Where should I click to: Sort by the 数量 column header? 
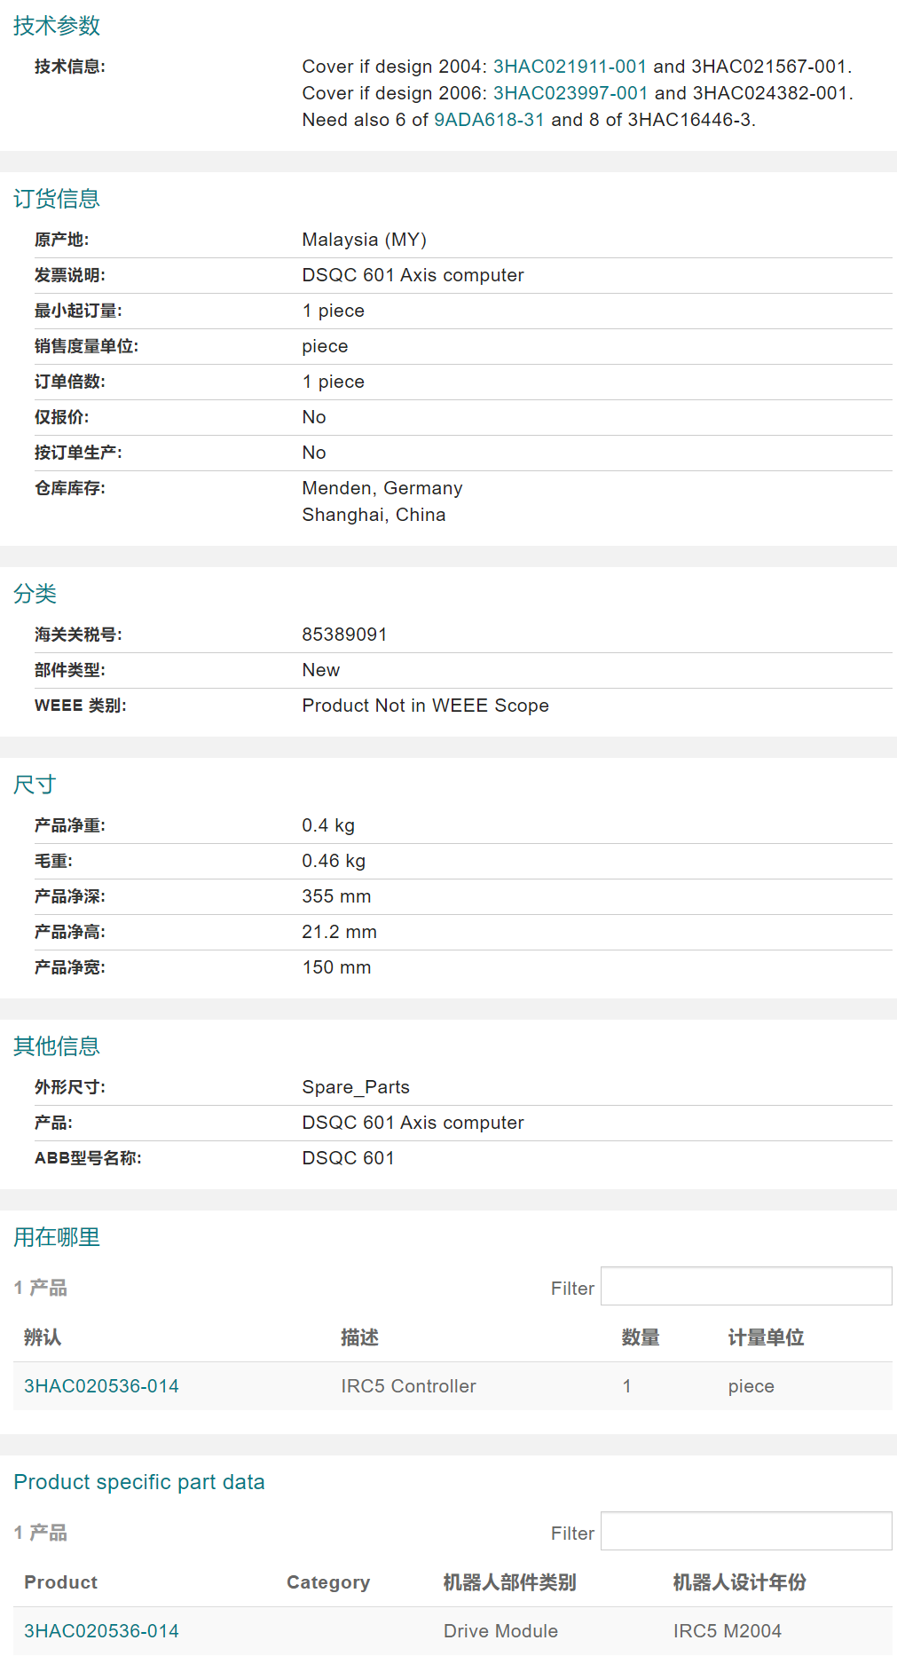pyautogui.click(x=641, y=1337)
